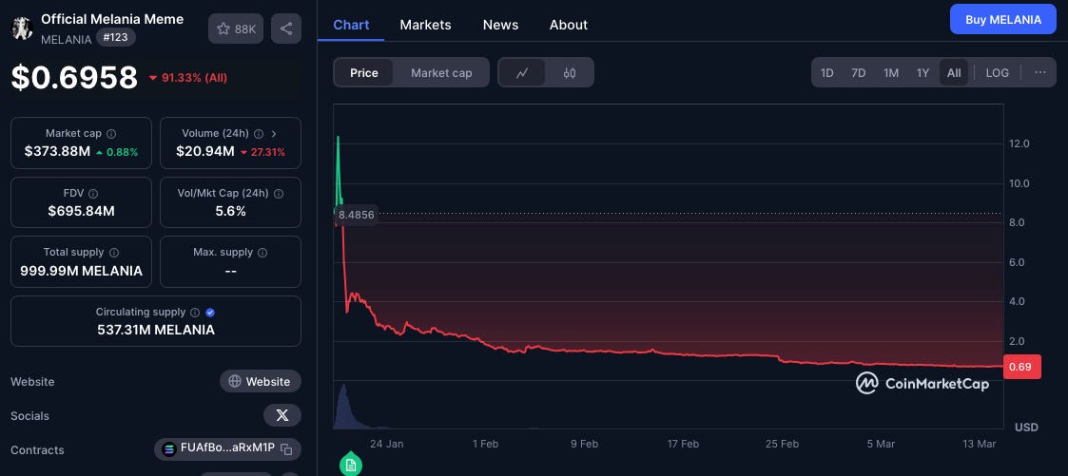Expand Volume (24h) chevron arrow

click(x=274, y=133)
